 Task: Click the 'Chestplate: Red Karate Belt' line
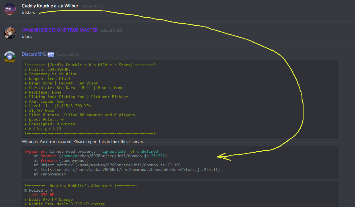[74, 88]
